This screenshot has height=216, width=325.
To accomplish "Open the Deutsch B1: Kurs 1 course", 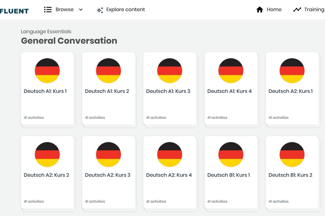I will point(231,173).
